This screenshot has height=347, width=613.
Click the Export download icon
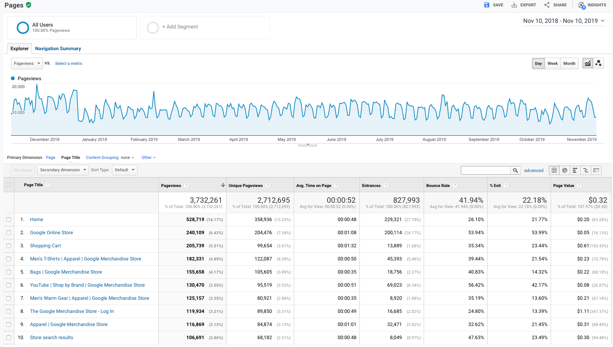514,5
